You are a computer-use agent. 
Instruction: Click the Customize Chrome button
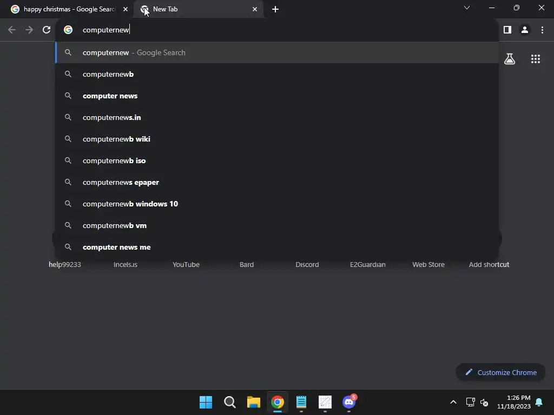[500, 372]
